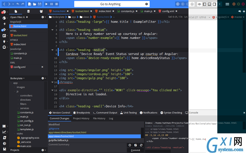Open the Open Files gear settings dropdown

click(43, 17)
